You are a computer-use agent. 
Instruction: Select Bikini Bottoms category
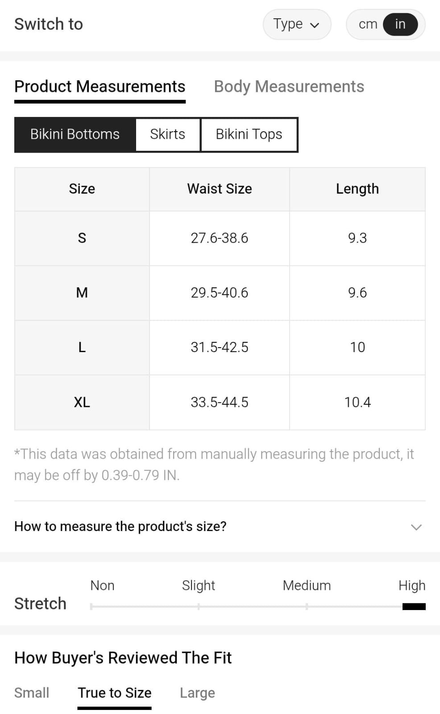[75, 134]
